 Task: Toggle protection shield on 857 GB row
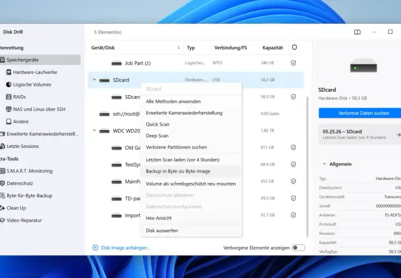point(294,181)
